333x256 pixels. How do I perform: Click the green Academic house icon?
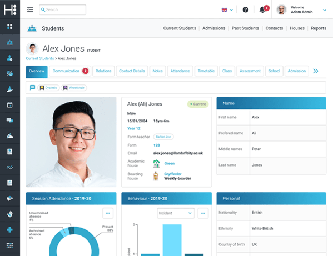pyautogui.click(x=157, y=163)
